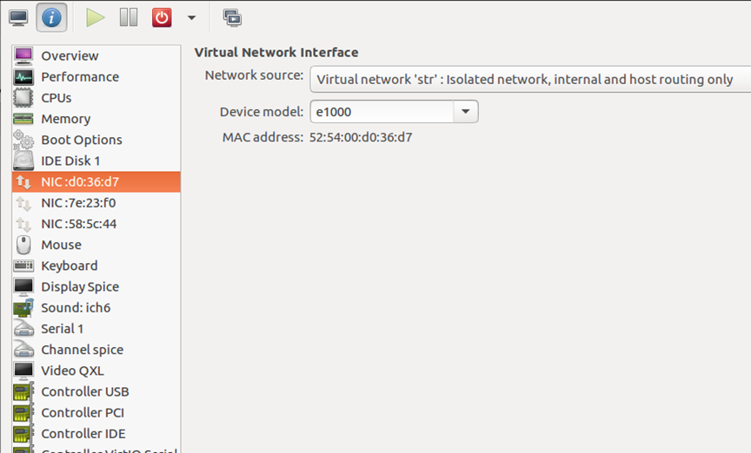Pause the virtual machine

click(x=129, y=17)
